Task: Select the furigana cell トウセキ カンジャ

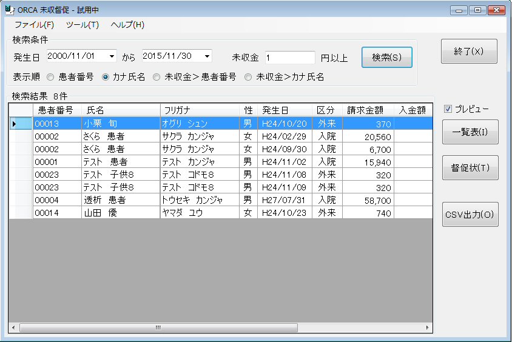Action: (200, 200)
